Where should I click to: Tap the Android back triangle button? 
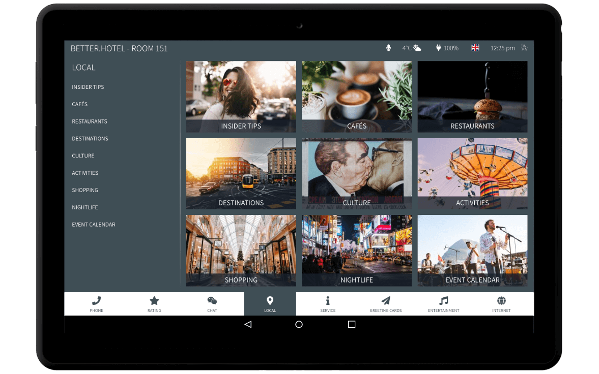[x=248, y=324]
